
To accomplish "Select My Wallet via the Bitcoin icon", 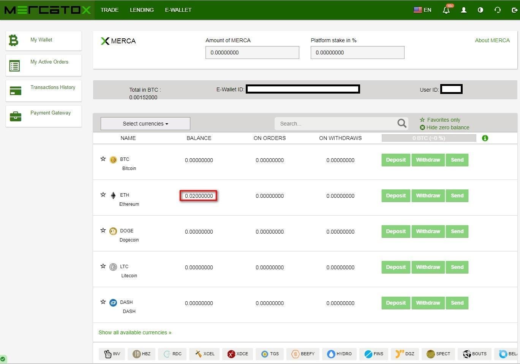I will click(14, 40).
